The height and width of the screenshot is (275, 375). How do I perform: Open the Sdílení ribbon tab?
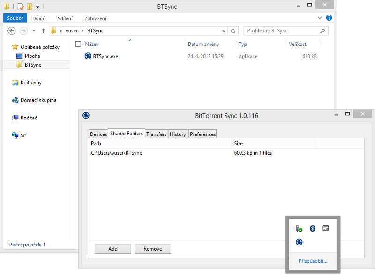click(65, 18)
